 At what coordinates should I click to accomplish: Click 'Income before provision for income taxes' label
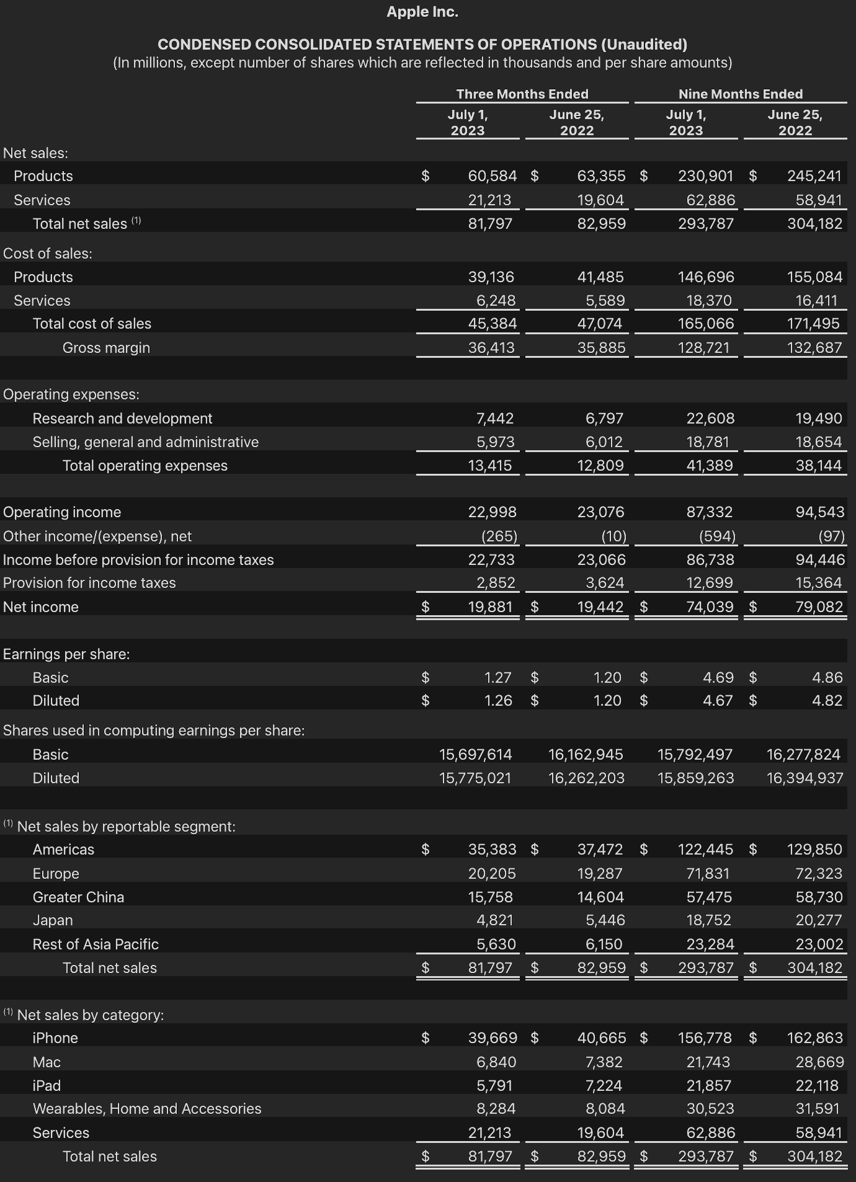point(138,560)
